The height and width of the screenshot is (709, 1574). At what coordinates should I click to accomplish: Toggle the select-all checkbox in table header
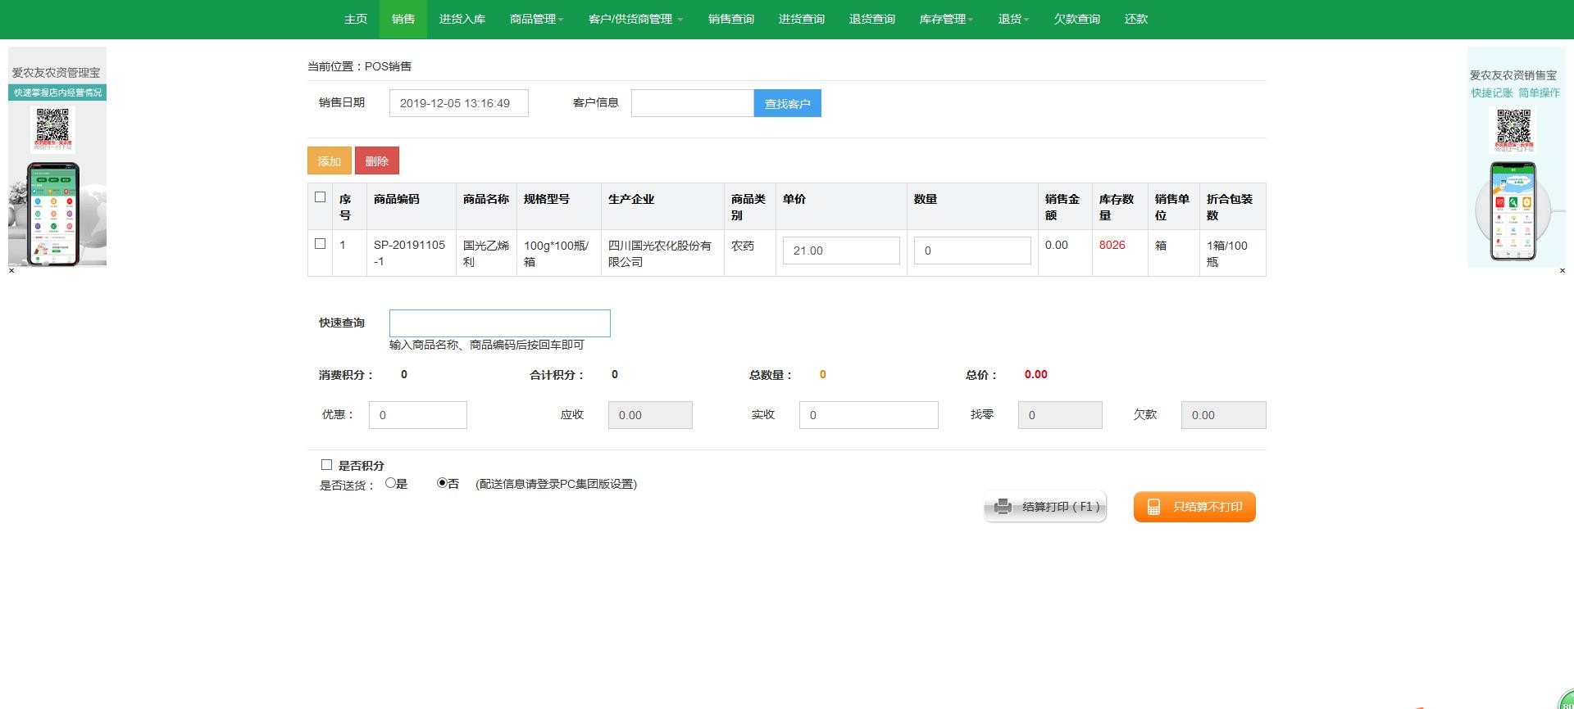click(321, 197)
